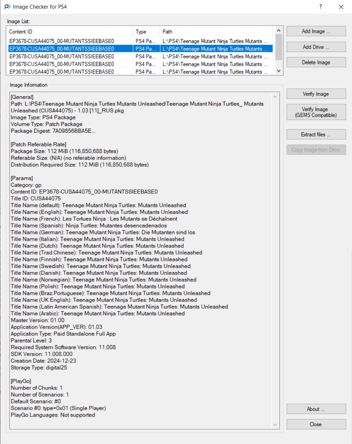Click the Title Name (French) line

(x=94, y=219)
